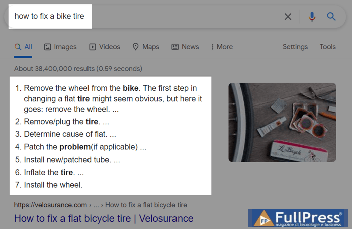Click the Images tab picture icon
352x229 pixels.
[x=48, y=47]
